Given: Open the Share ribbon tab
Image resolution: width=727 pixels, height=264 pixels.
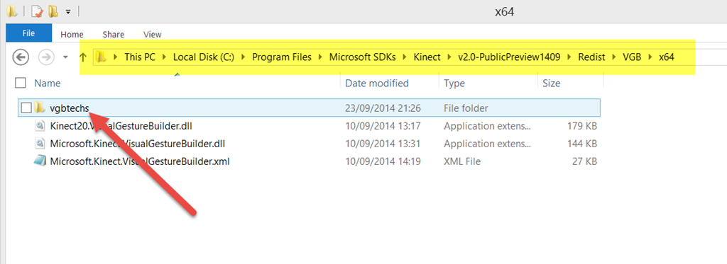Looking at the screenshot, I should click(114, 34).
